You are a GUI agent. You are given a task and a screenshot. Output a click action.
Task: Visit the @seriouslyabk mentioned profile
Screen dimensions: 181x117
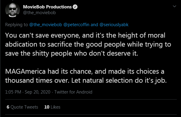click(x=114, y=25)
